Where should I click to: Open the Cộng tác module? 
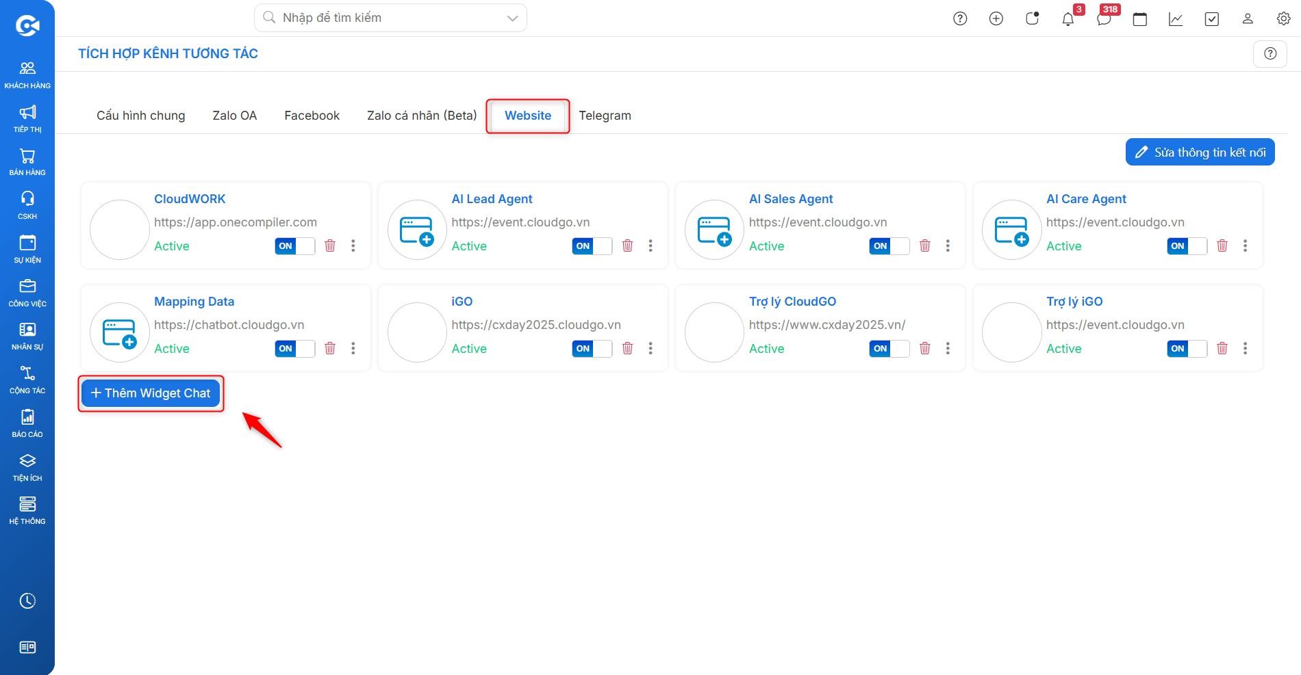[x=27, y=380]
